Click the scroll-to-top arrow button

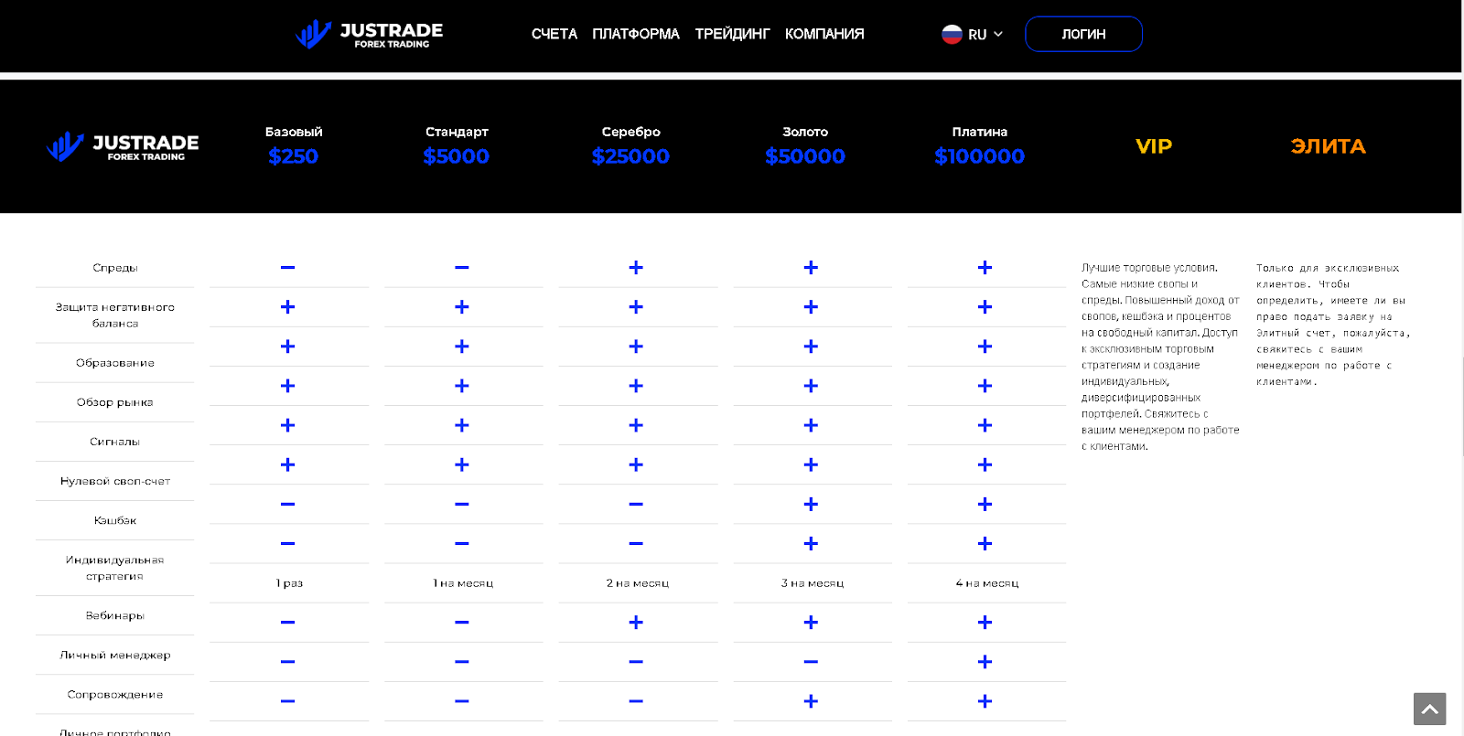(1429, 709)
